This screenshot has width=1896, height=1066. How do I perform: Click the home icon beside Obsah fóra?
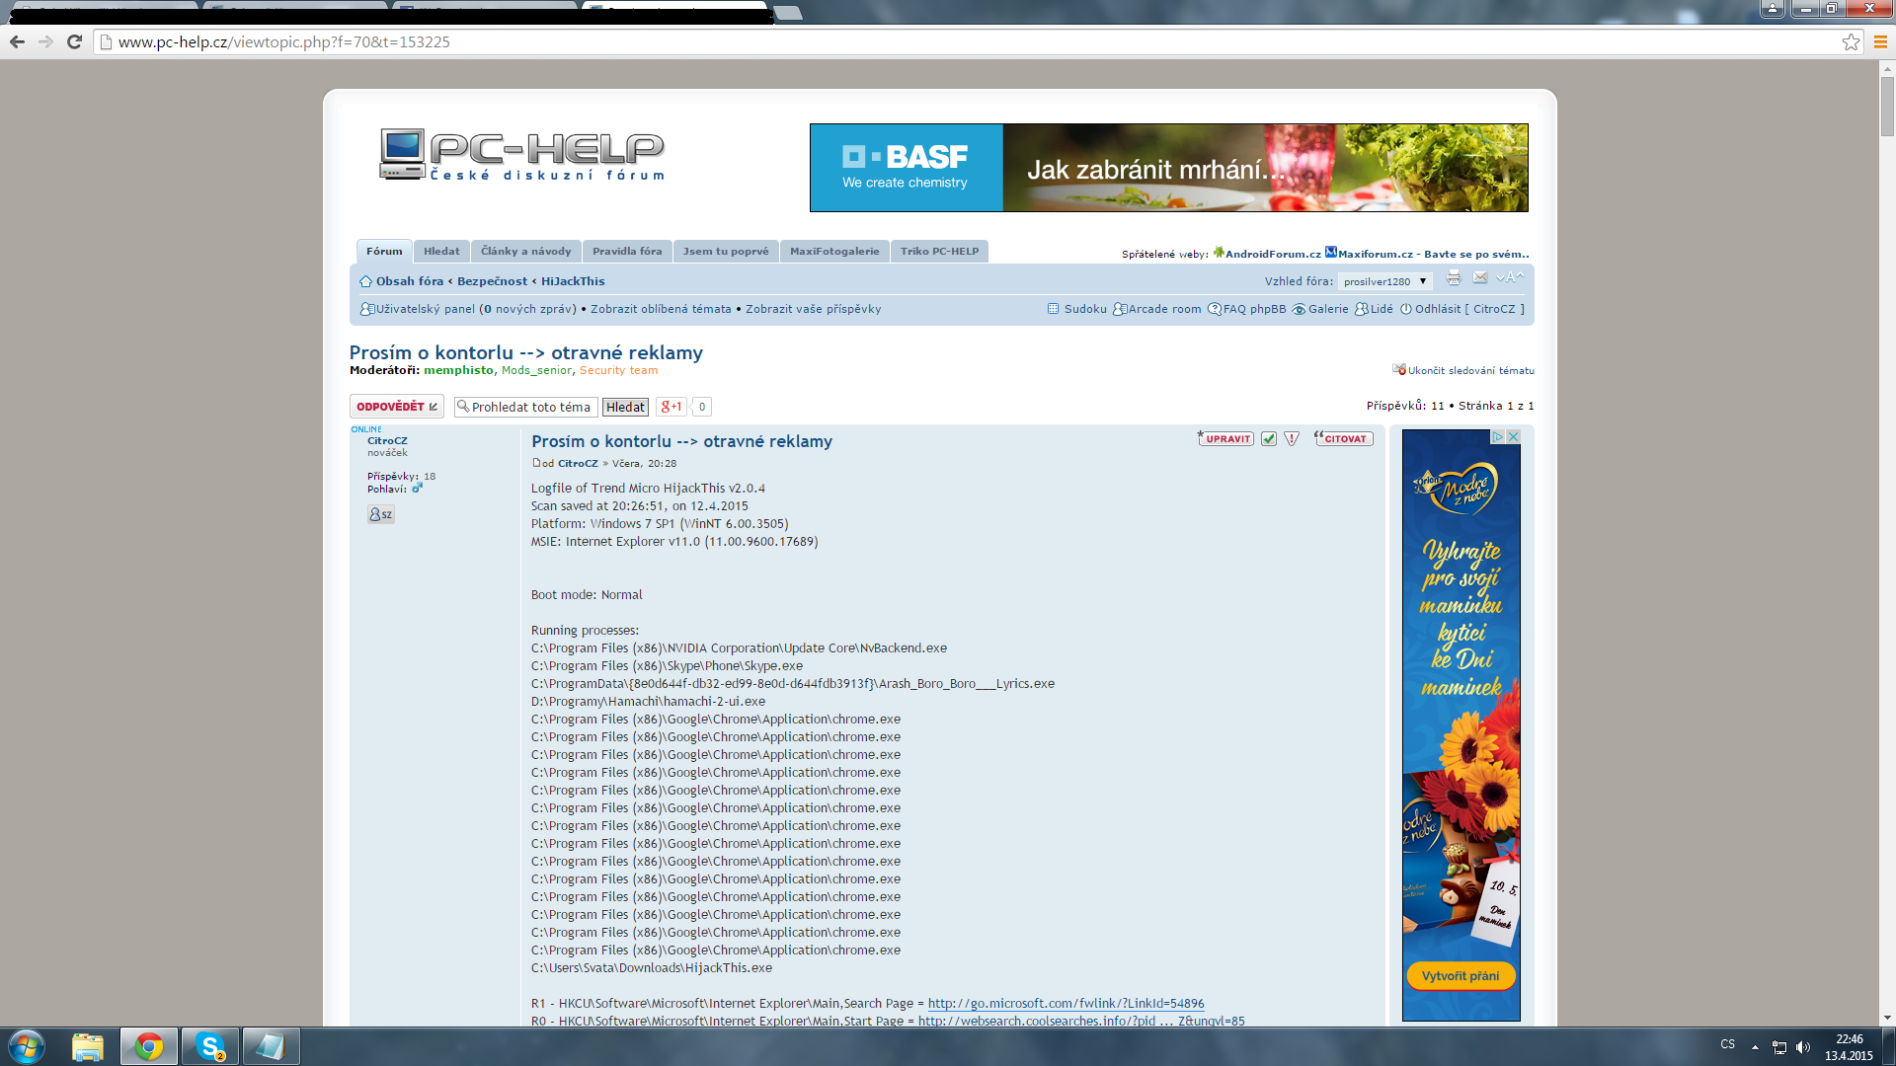365,281
